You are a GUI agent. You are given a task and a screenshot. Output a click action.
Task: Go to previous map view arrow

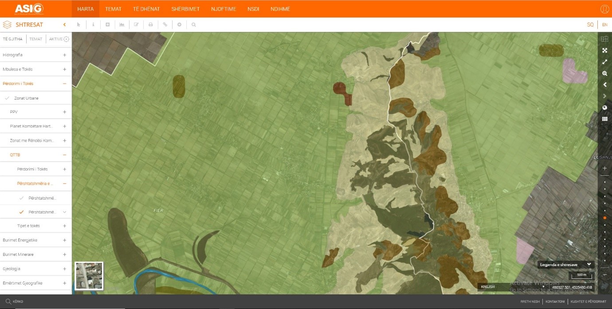[604, 85]
